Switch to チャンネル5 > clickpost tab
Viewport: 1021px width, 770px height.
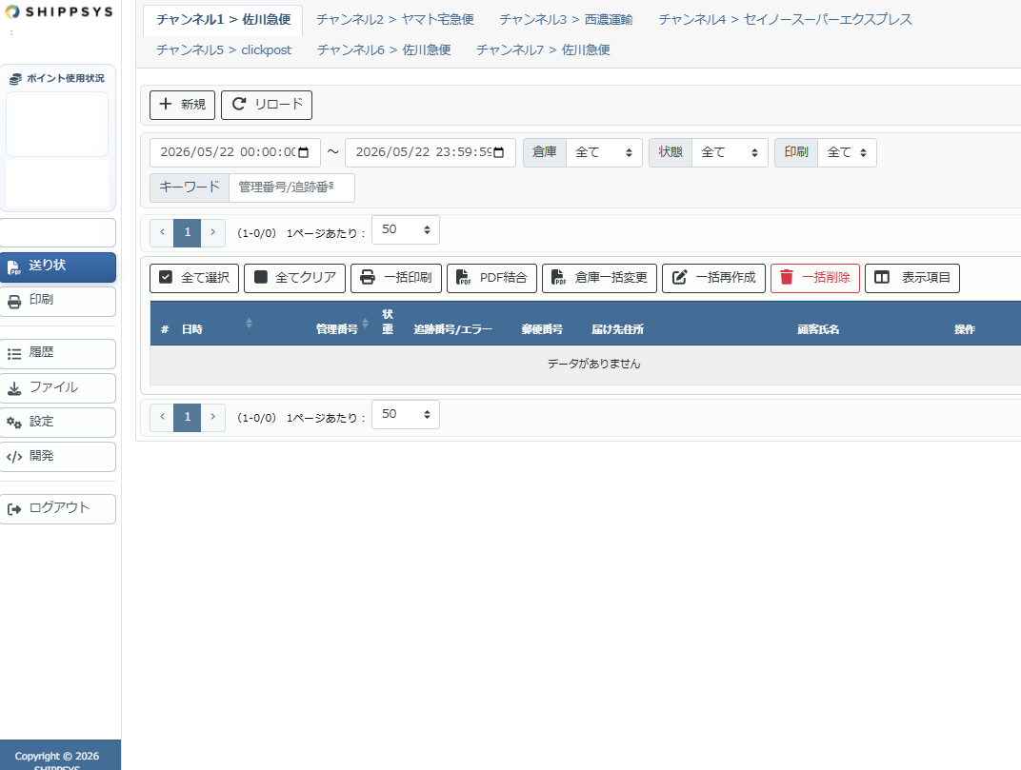(223, 50)
